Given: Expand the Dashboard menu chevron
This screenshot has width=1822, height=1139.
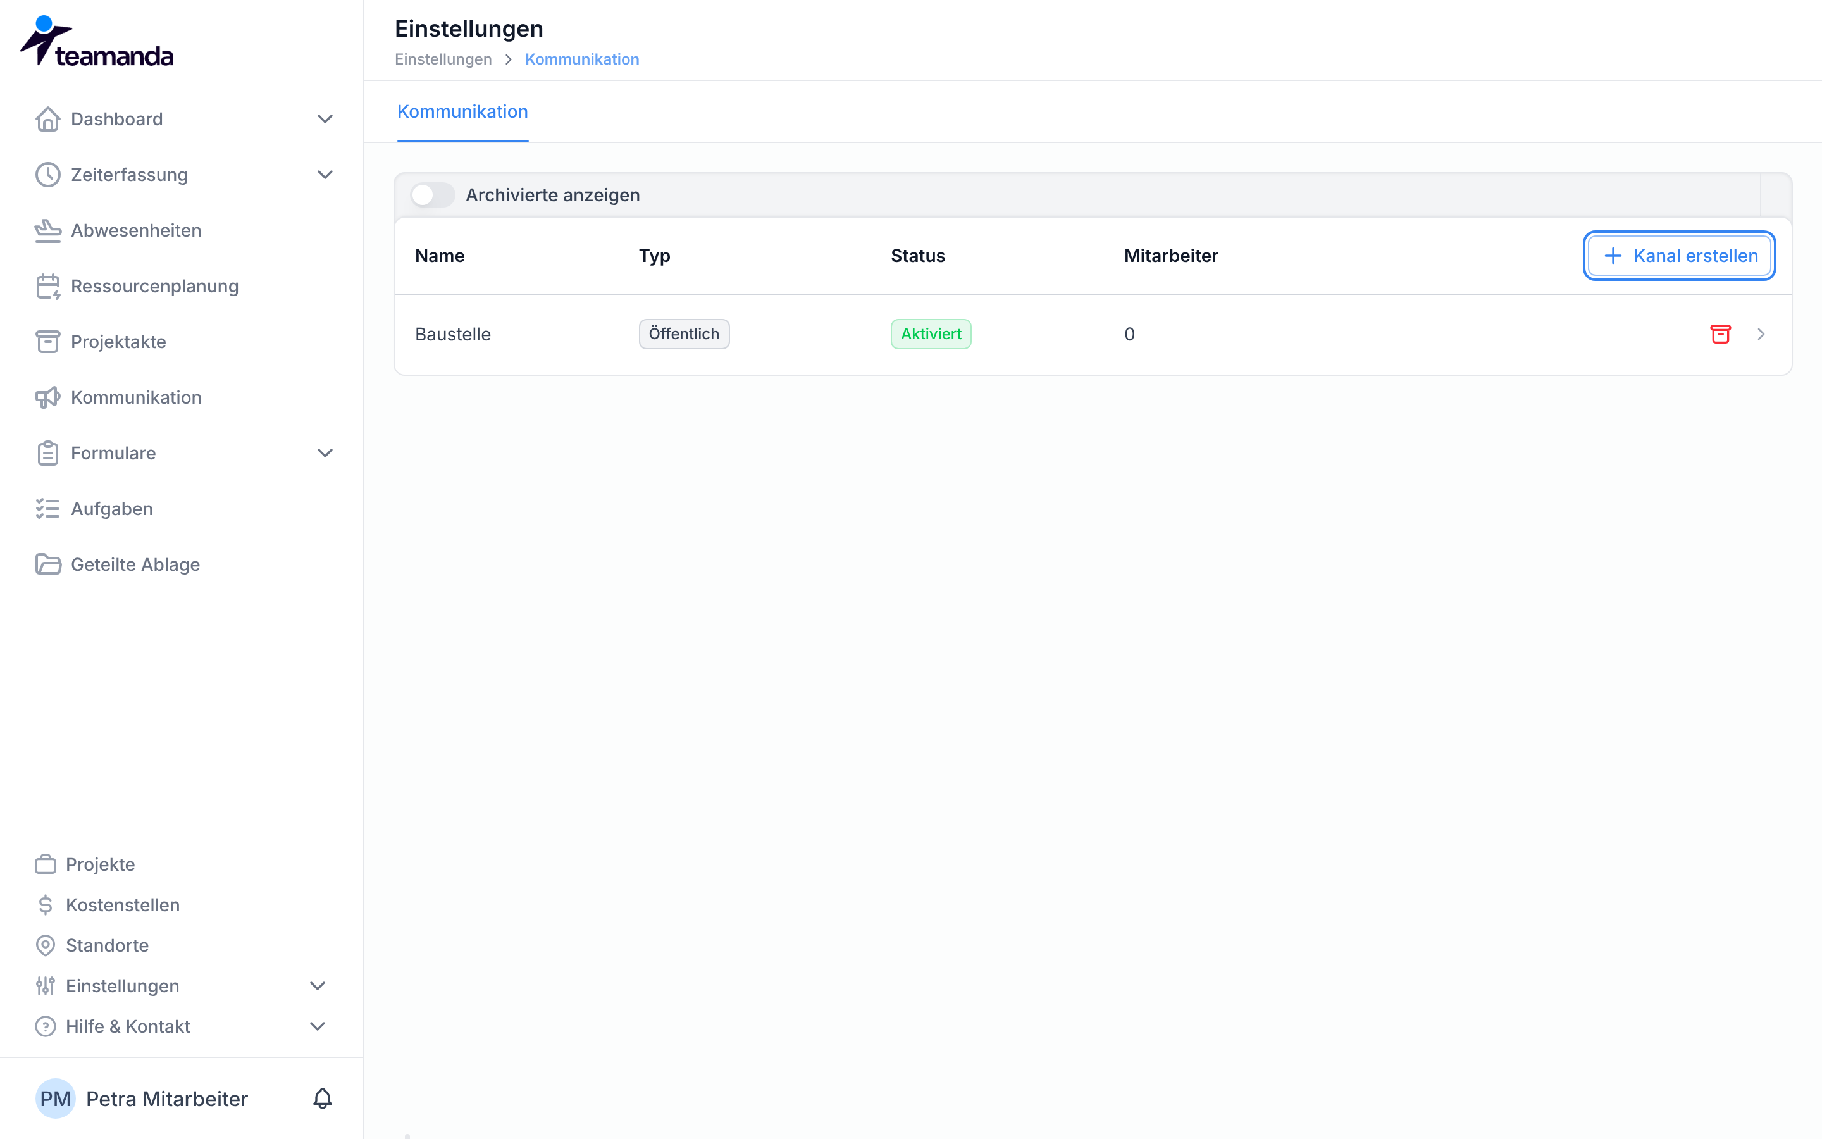Looking at the screenshot, I should 325,119.
